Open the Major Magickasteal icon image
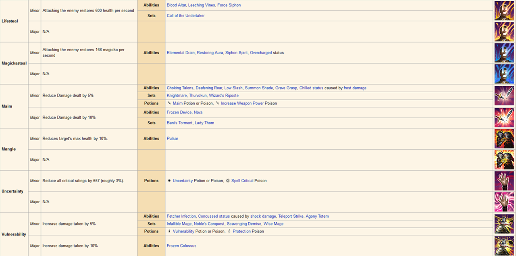 tap(504, 74)
